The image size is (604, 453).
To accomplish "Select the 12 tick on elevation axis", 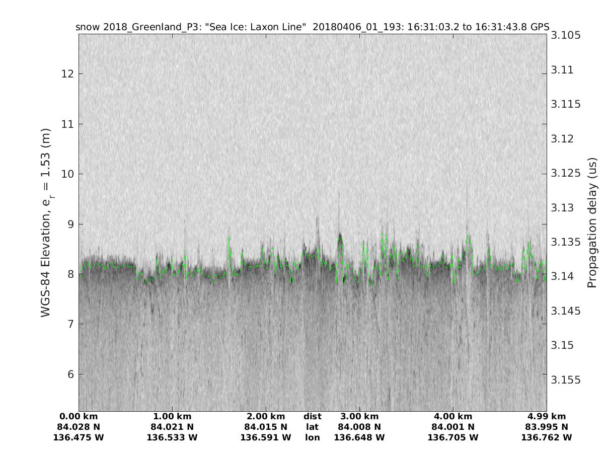I will (x=67, y=74).
